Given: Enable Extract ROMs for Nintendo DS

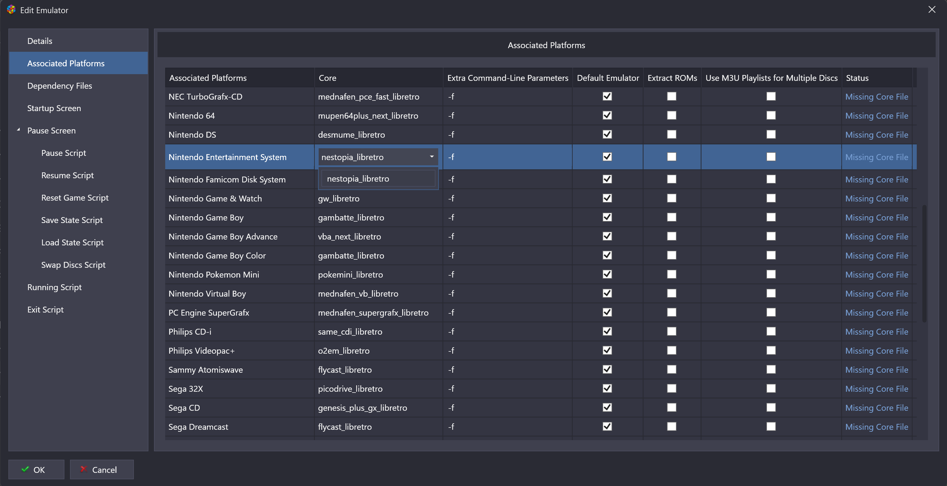Looking at the screenshot, I should (x=672, y=135).
